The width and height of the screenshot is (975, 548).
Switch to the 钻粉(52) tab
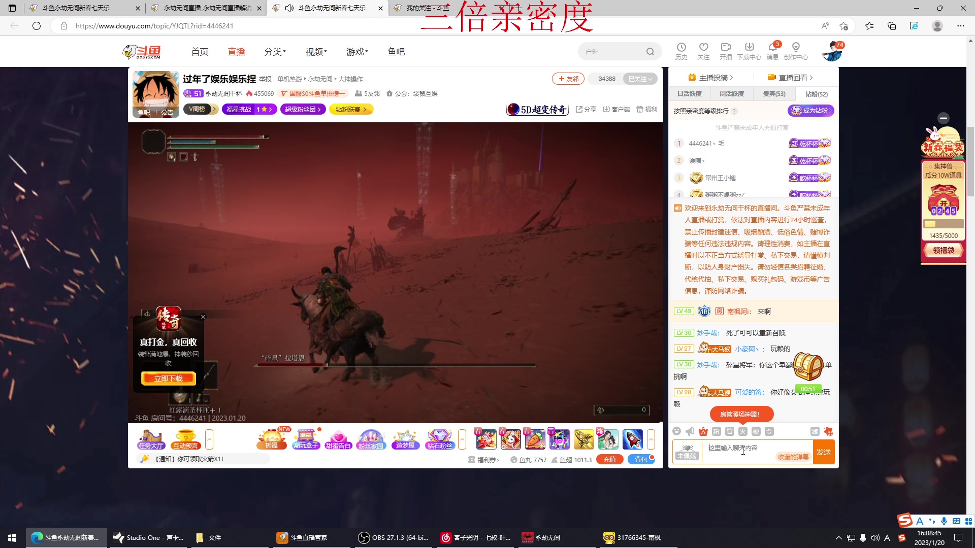(817, 94)
